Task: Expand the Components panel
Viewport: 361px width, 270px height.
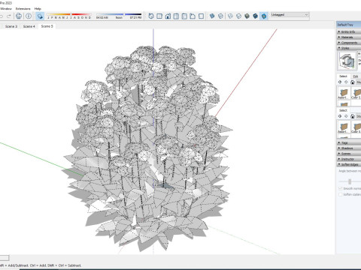Action: coord(349,43)
